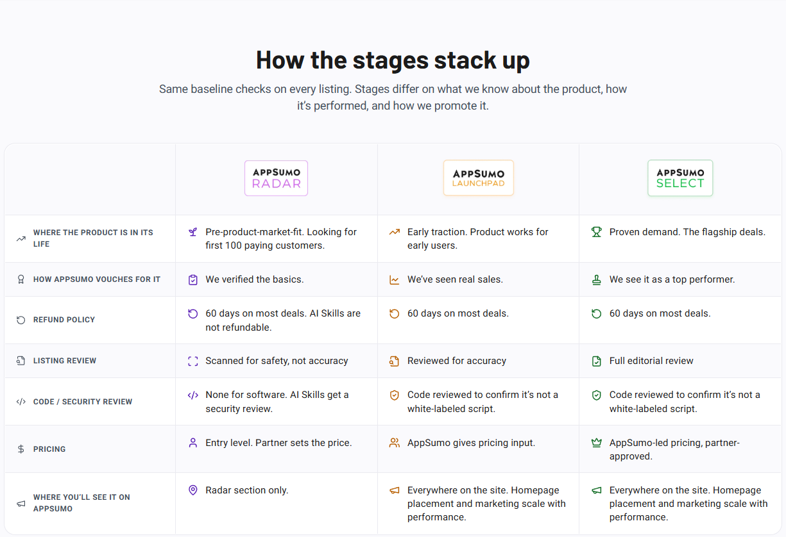Click the trophy icon next to Proven demand
The width and height of the screenshot is (786, 537).
596,232
